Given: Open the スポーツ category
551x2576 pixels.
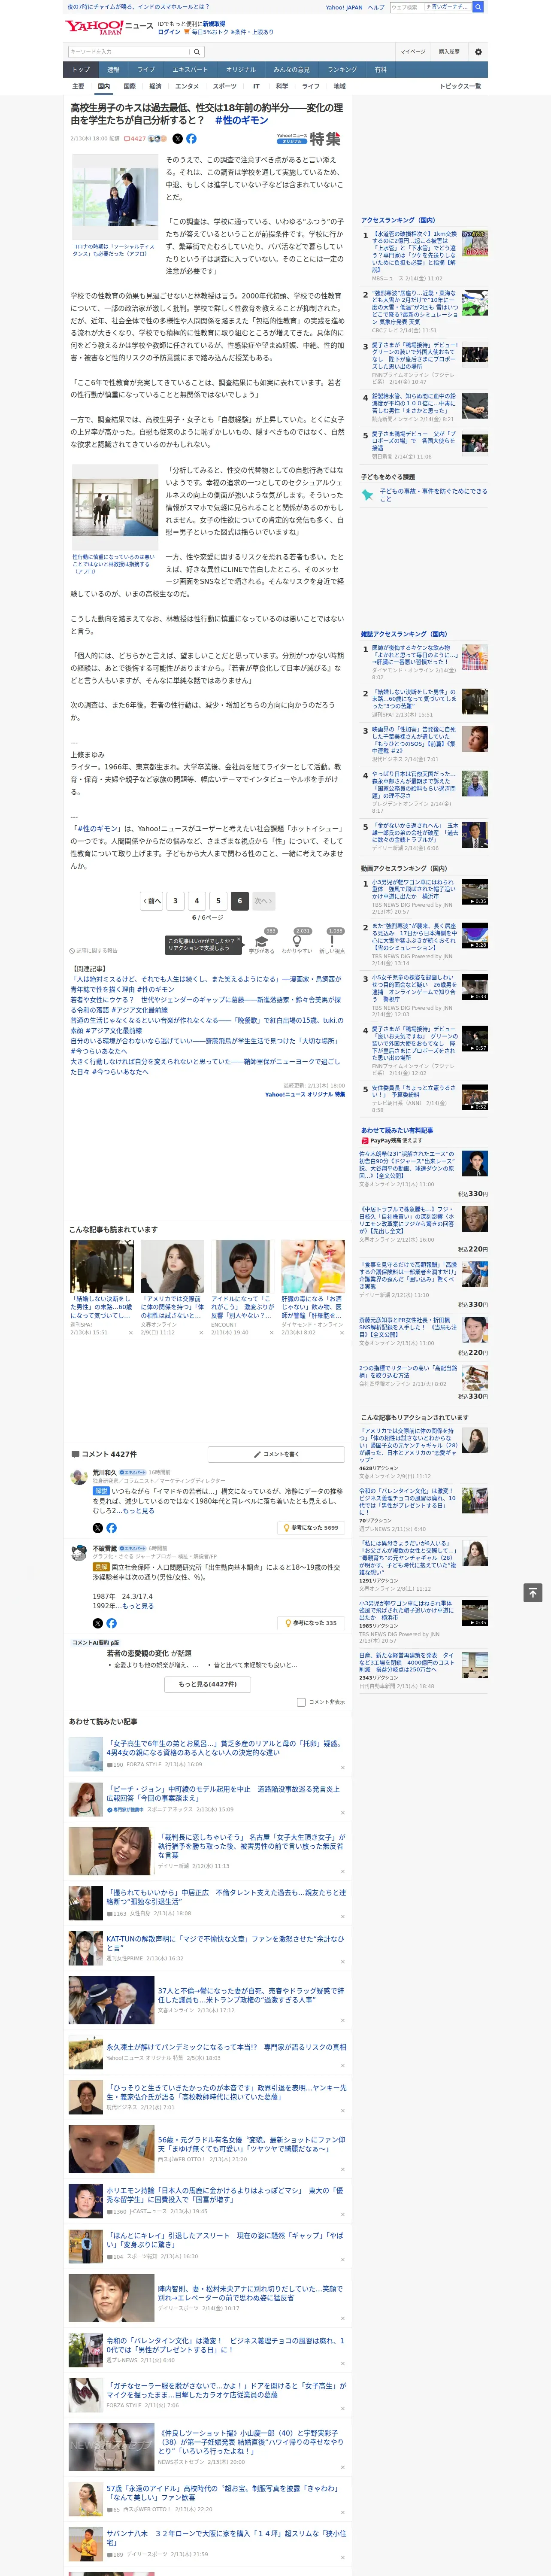Looking at the screenshot, I should [x=225, y=86].
